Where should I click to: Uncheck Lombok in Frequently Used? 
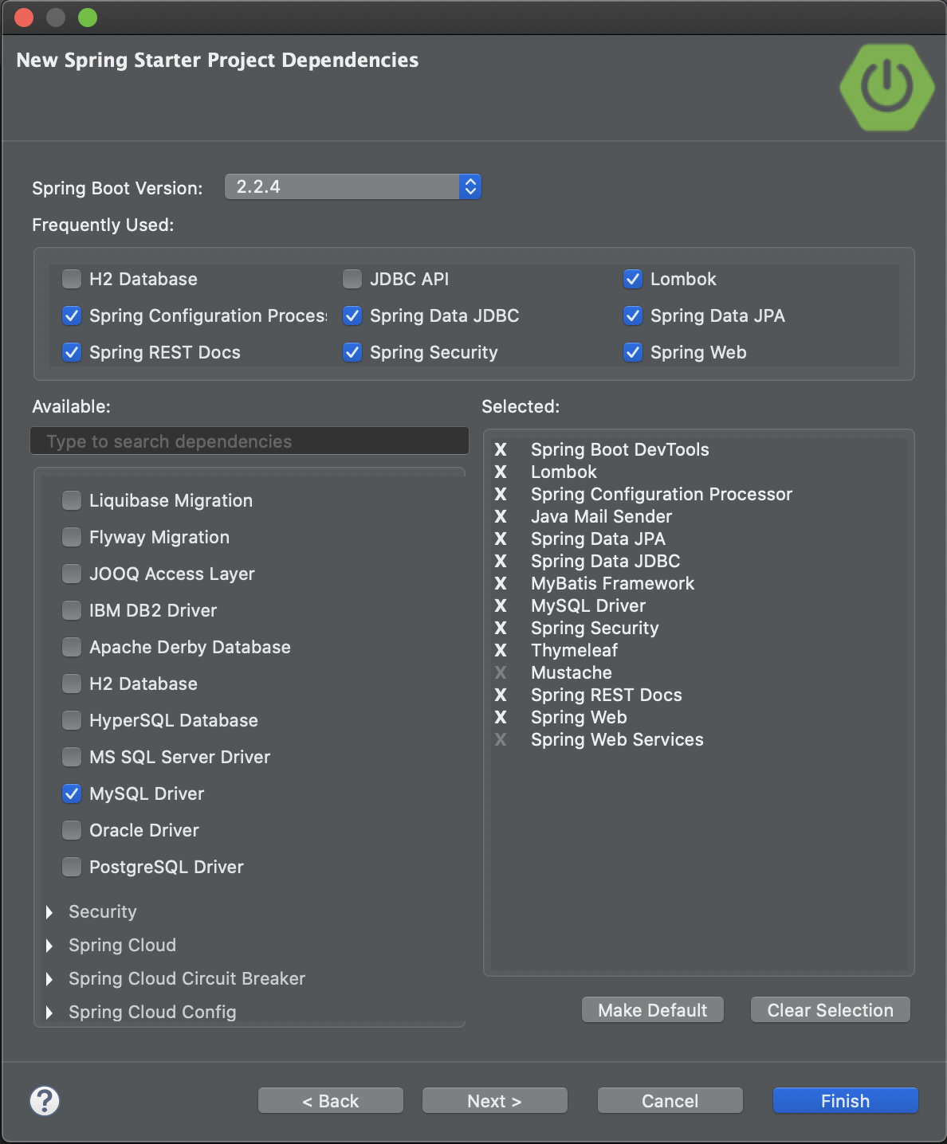pyautogui.click(x=633, y=279)
